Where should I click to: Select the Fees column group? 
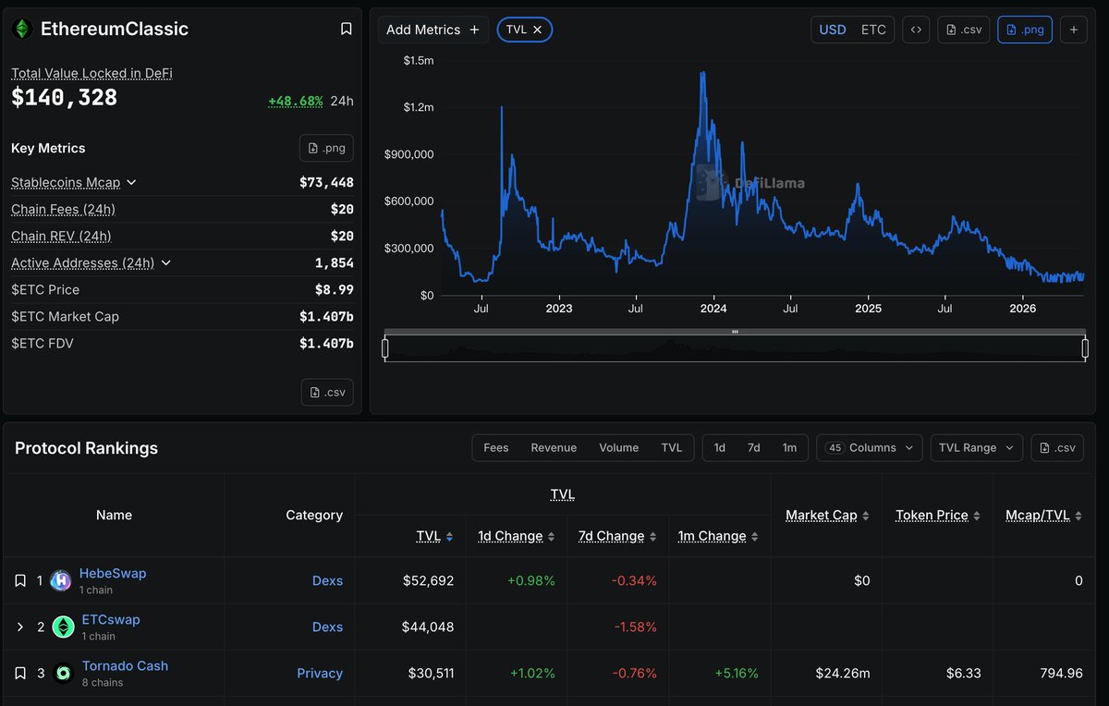[x=496, y=447]
